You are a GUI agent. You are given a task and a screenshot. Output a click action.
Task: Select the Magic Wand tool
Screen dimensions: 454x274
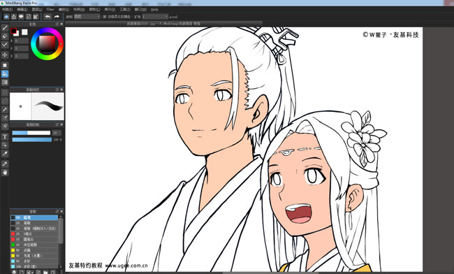[5, 110]
